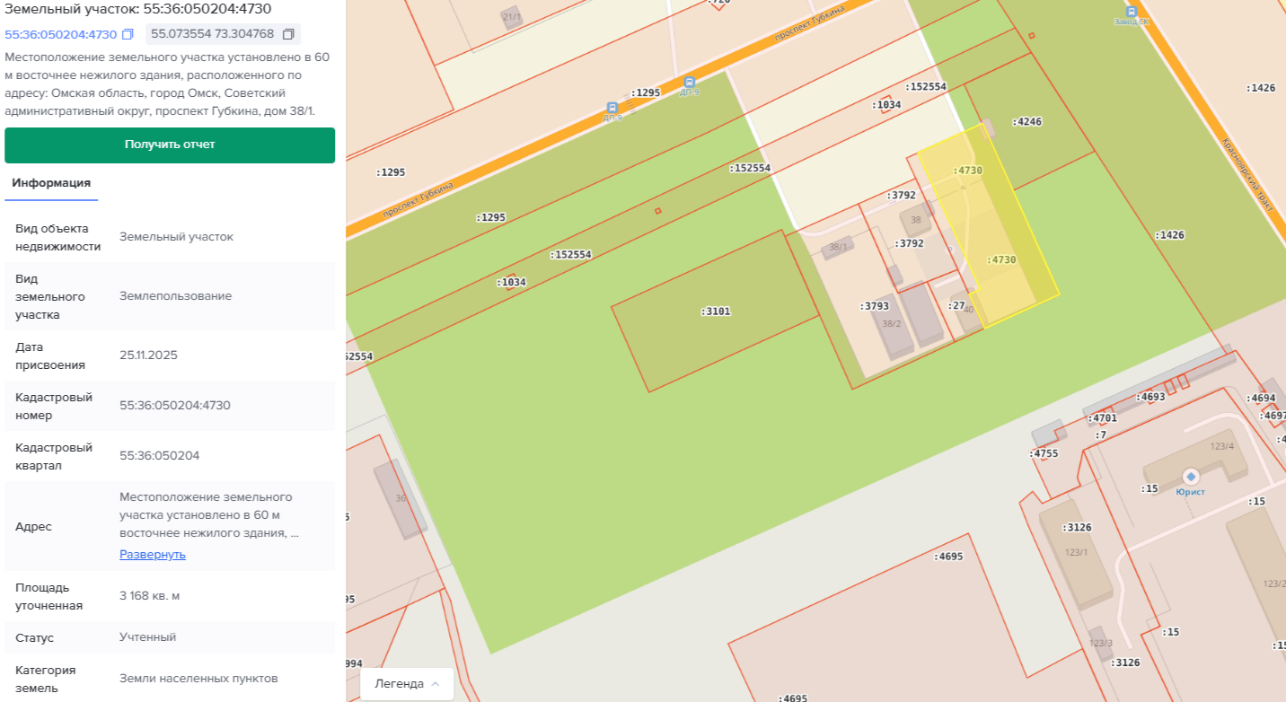
Task: Open the blue 55:36:050204:4730 link at top
Action: tap(61, 34)
